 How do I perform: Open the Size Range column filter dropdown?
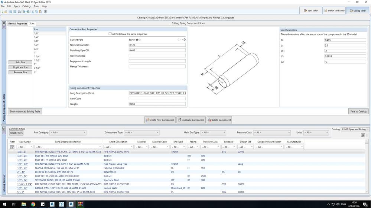pos(25,147)
